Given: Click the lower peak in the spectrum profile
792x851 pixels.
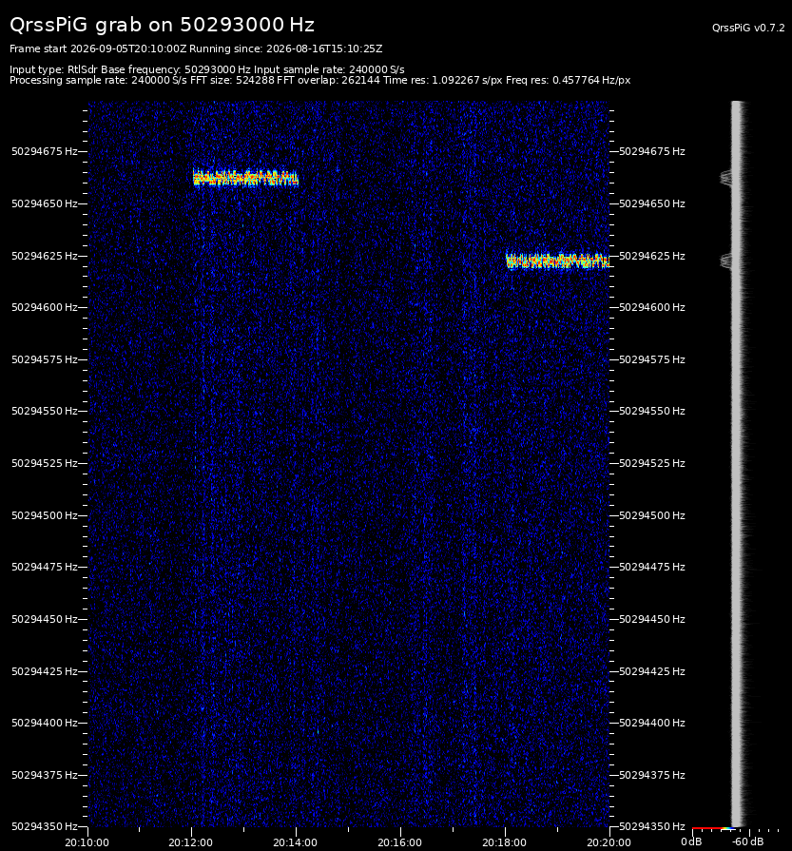Looking at the screenshot, I should [x=725, y=261].
